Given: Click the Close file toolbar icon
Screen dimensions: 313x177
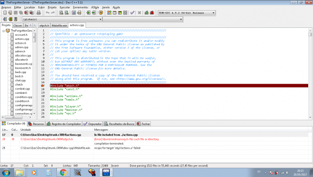Looking at the screenshot, I should pos(26,13).
